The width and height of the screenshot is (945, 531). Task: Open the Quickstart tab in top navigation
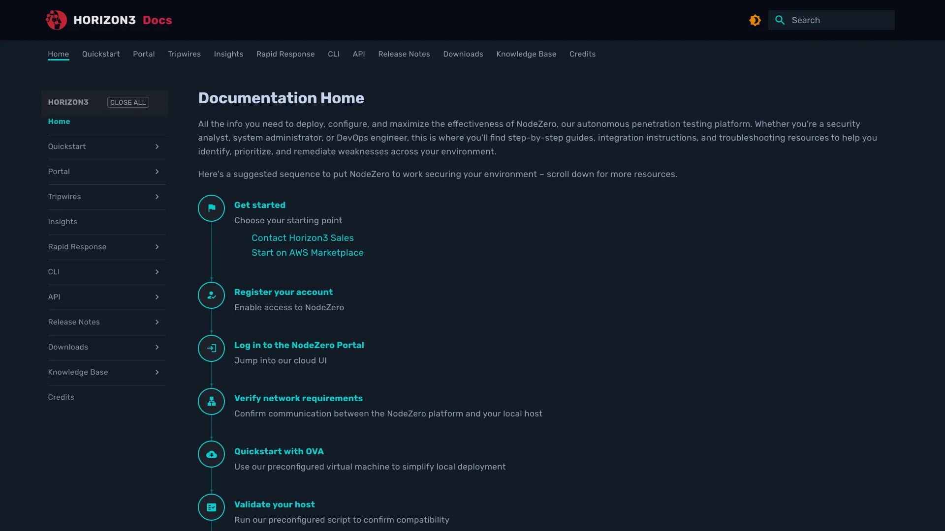coord(101,54)
